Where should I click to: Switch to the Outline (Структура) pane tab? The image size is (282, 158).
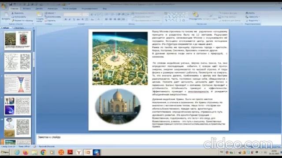(x=19, y=28)
